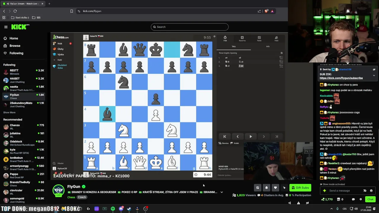The image size is (379, 213).
Task: Expand Following list with Show More
Action: (x=9, y=112)
